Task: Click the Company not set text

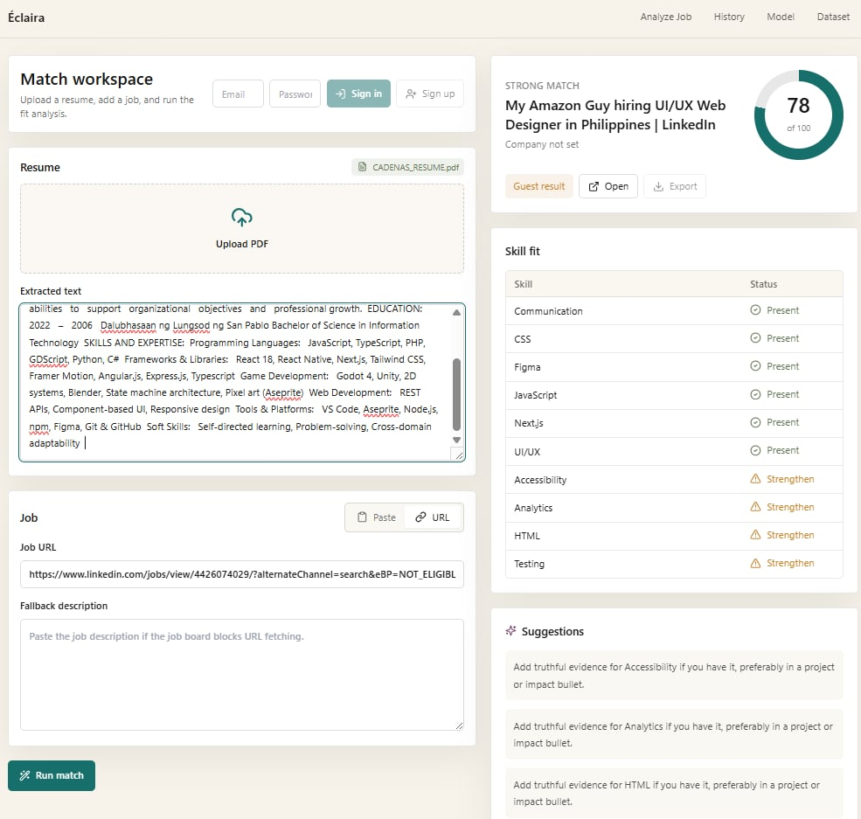Action: (541, 144)
